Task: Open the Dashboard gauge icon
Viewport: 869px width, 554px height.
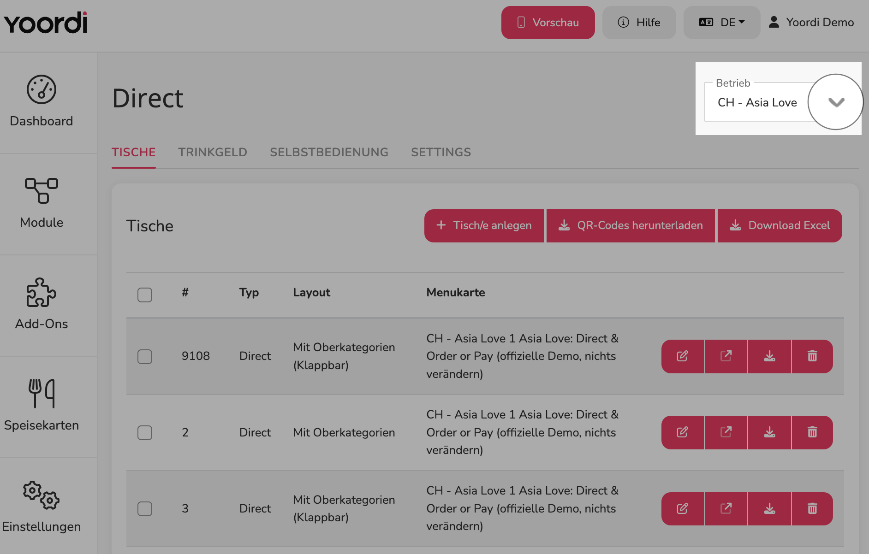Action: (x=42, y=89)
